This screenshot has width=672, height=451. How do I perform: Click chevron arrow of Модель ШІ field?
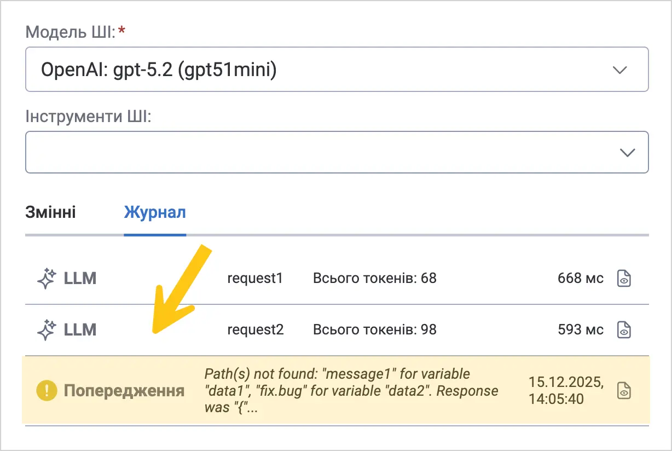(x=619, y=70)
